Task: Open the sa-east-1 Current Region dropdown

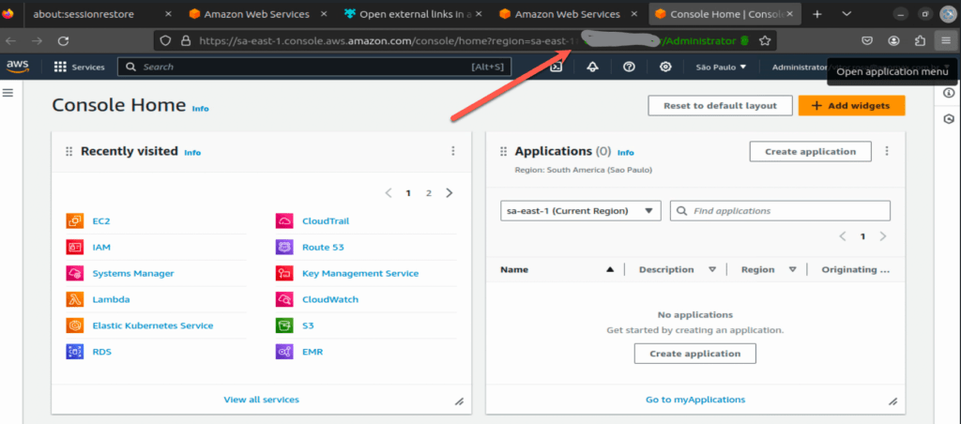Action: click(580, 211)
